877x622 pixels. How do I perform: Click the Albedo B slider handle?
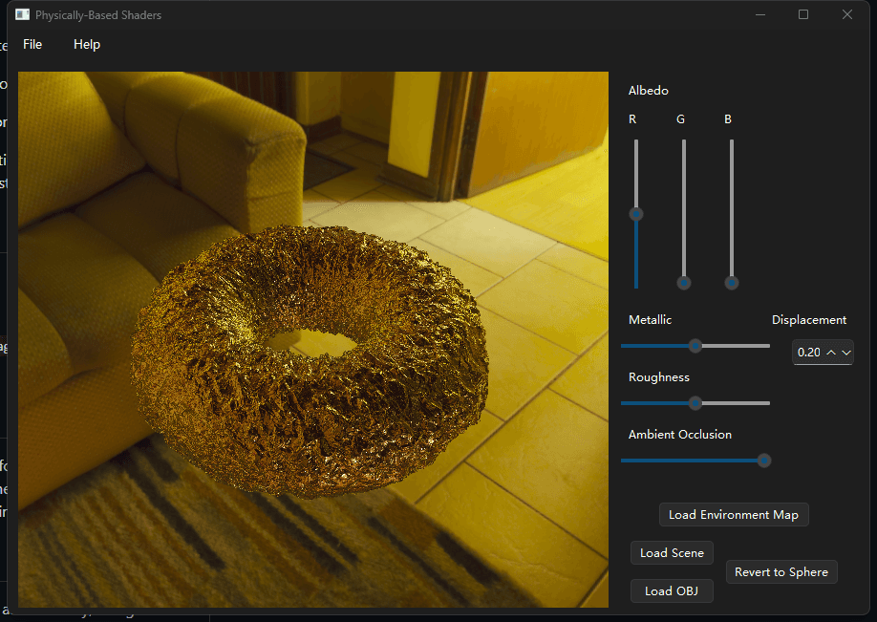(x=731, y=283)
